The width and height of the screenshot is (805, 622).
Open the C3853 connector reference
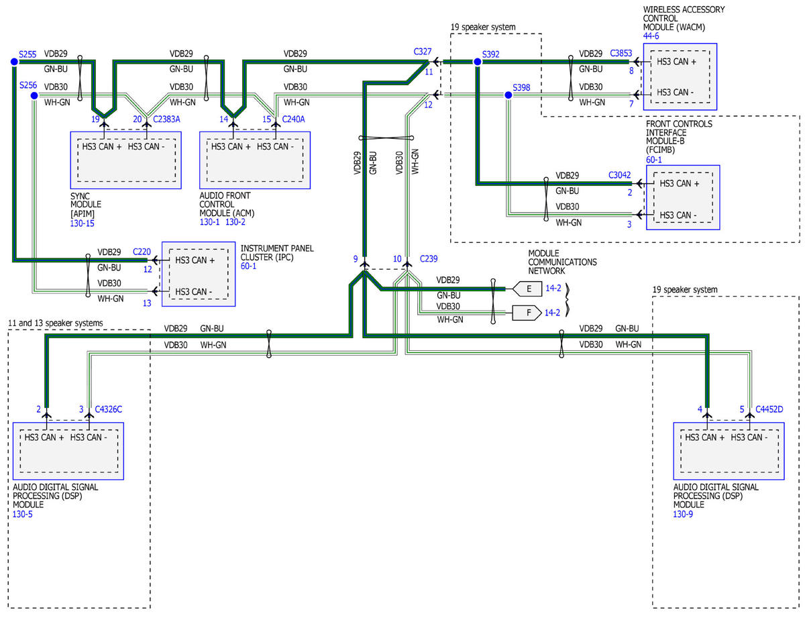pyautogui.click(x=621, y=53)
